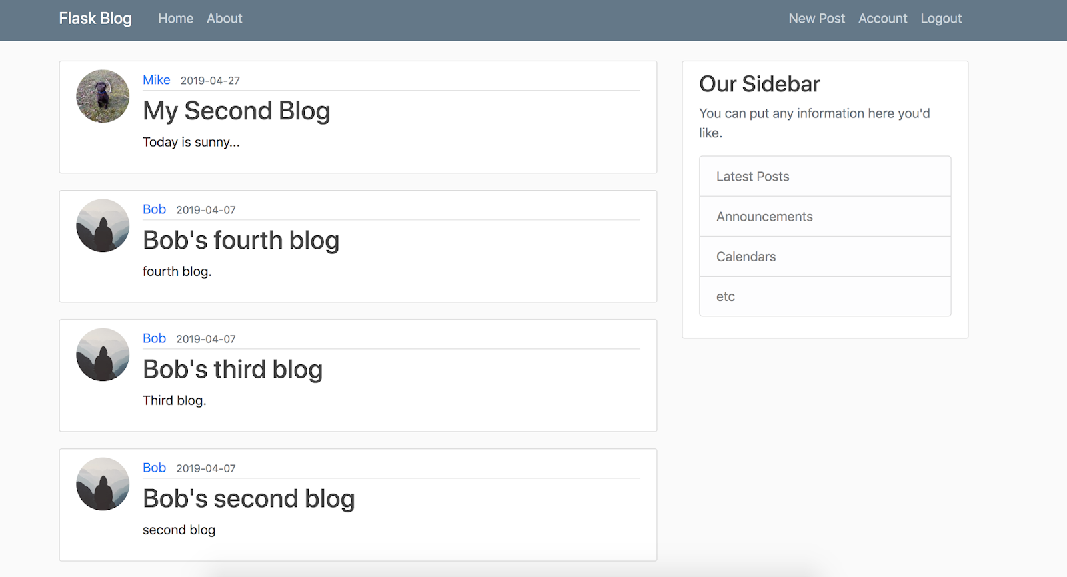The image size is (1067, 577).
Task: Go to the Home page
Action: [x=176, y=19]
